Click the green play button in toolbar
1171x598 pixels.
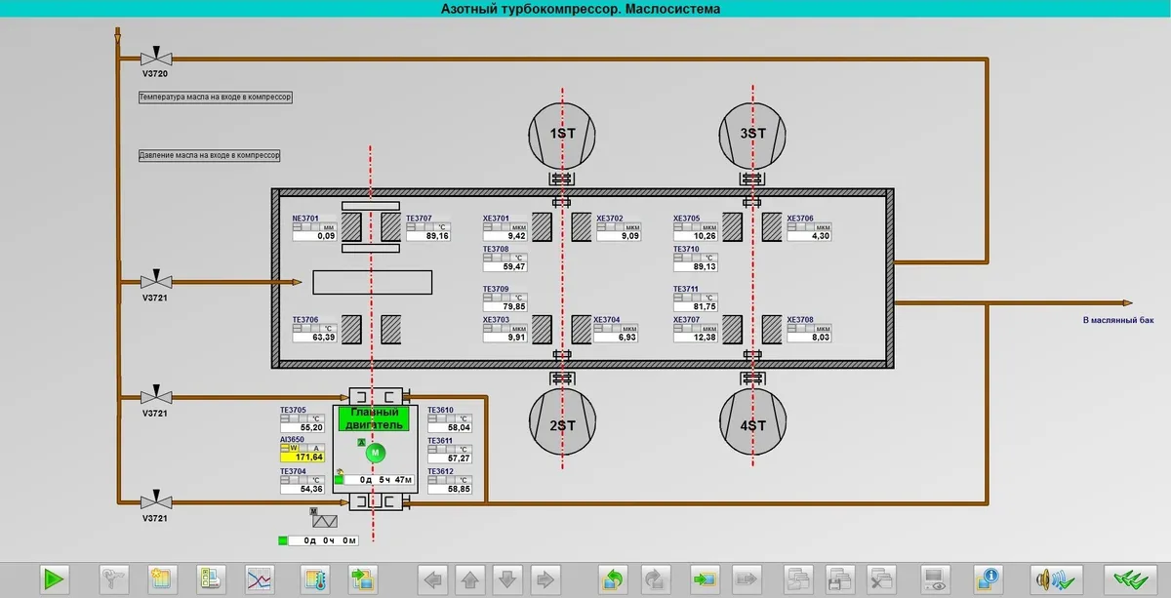(54, 579)
